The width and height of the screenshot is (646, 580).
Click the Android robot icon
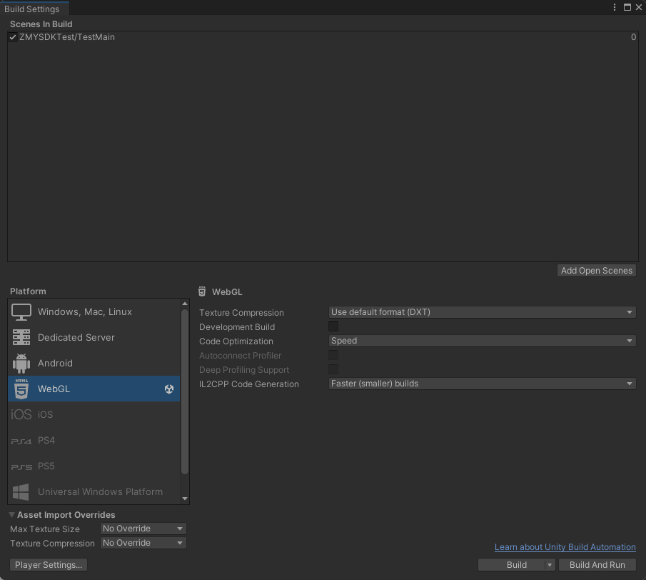(21, 363)
